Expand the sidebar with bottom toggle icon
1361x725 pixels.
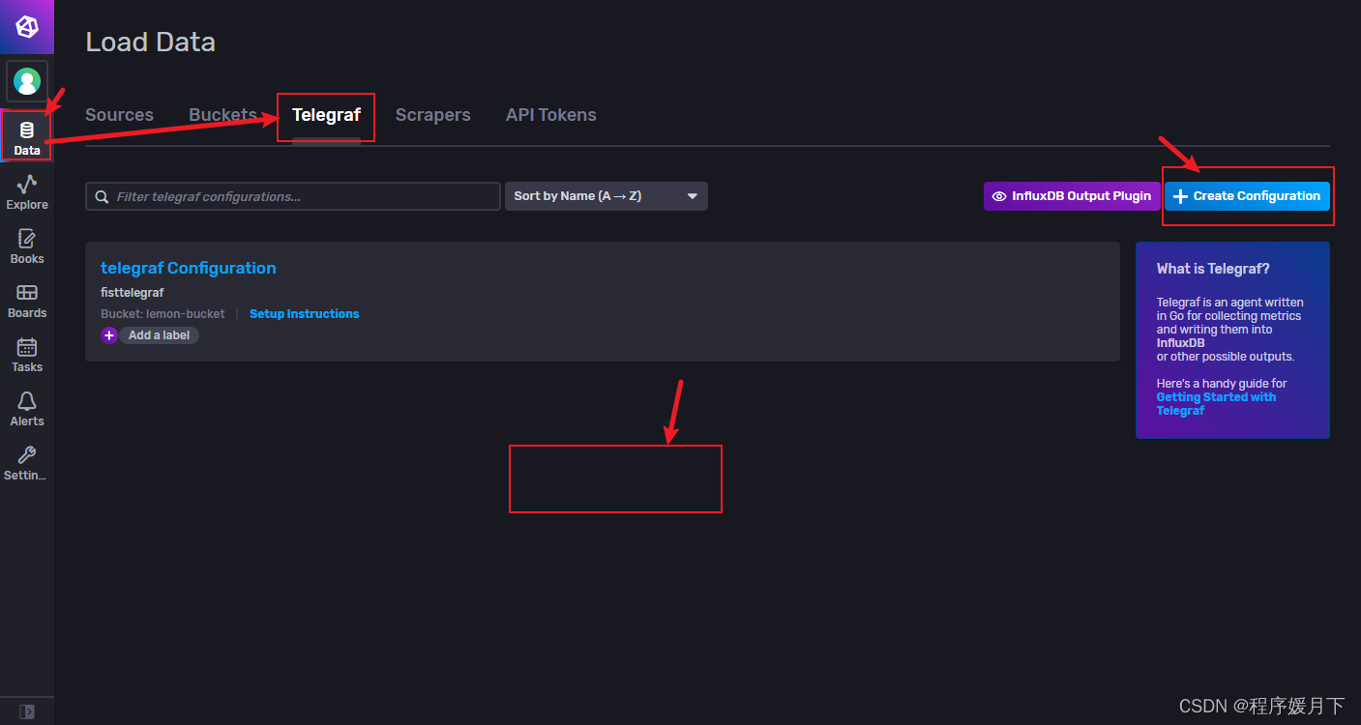(x=27, y=710)
